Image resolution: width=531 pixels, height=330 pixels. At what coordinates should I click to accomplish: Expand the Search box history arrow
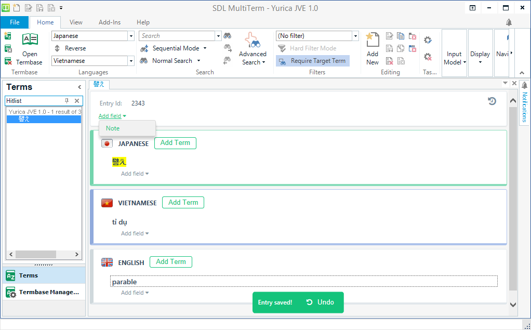click(218, 36)
